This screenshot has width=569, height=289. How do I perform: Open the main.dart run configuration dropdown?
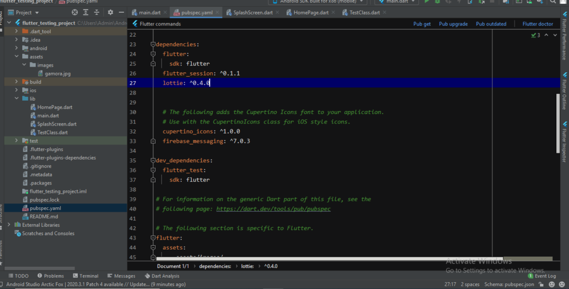click(x=397, y=2)
